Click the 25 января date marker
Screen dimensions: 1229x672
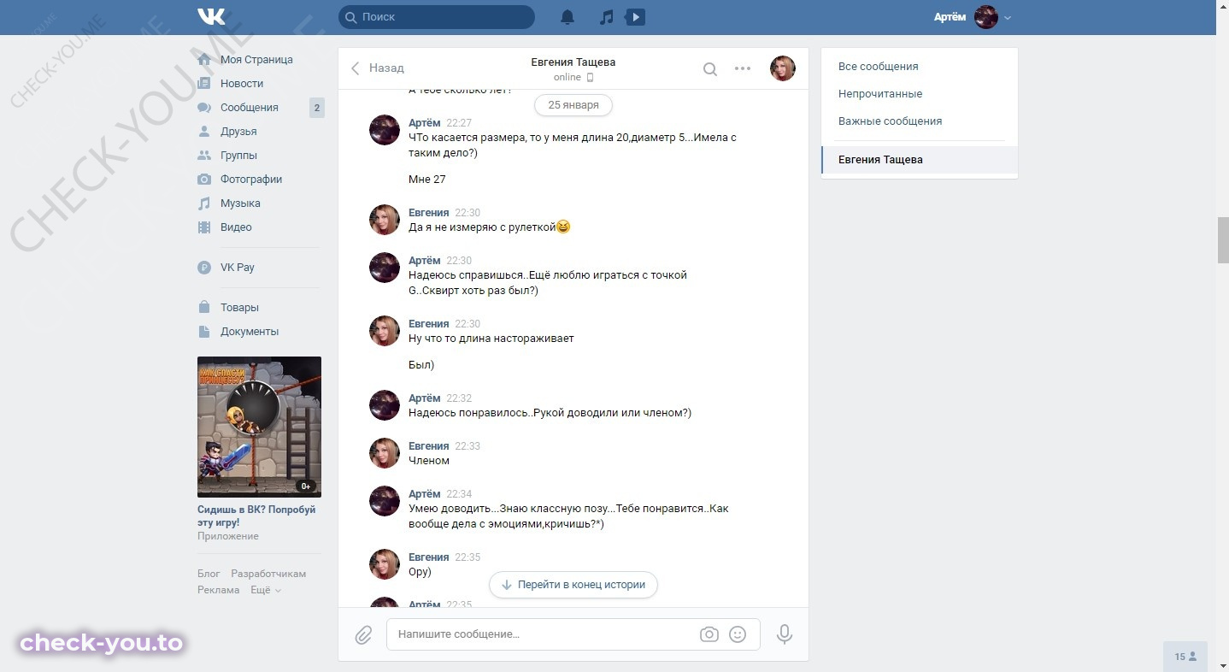[x=573, y=105]
